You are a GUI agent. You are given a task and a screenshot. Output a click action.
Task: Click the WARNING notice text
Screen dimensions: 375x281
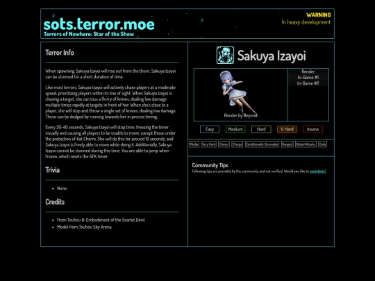pyautogui.click(x=319, y=15)
